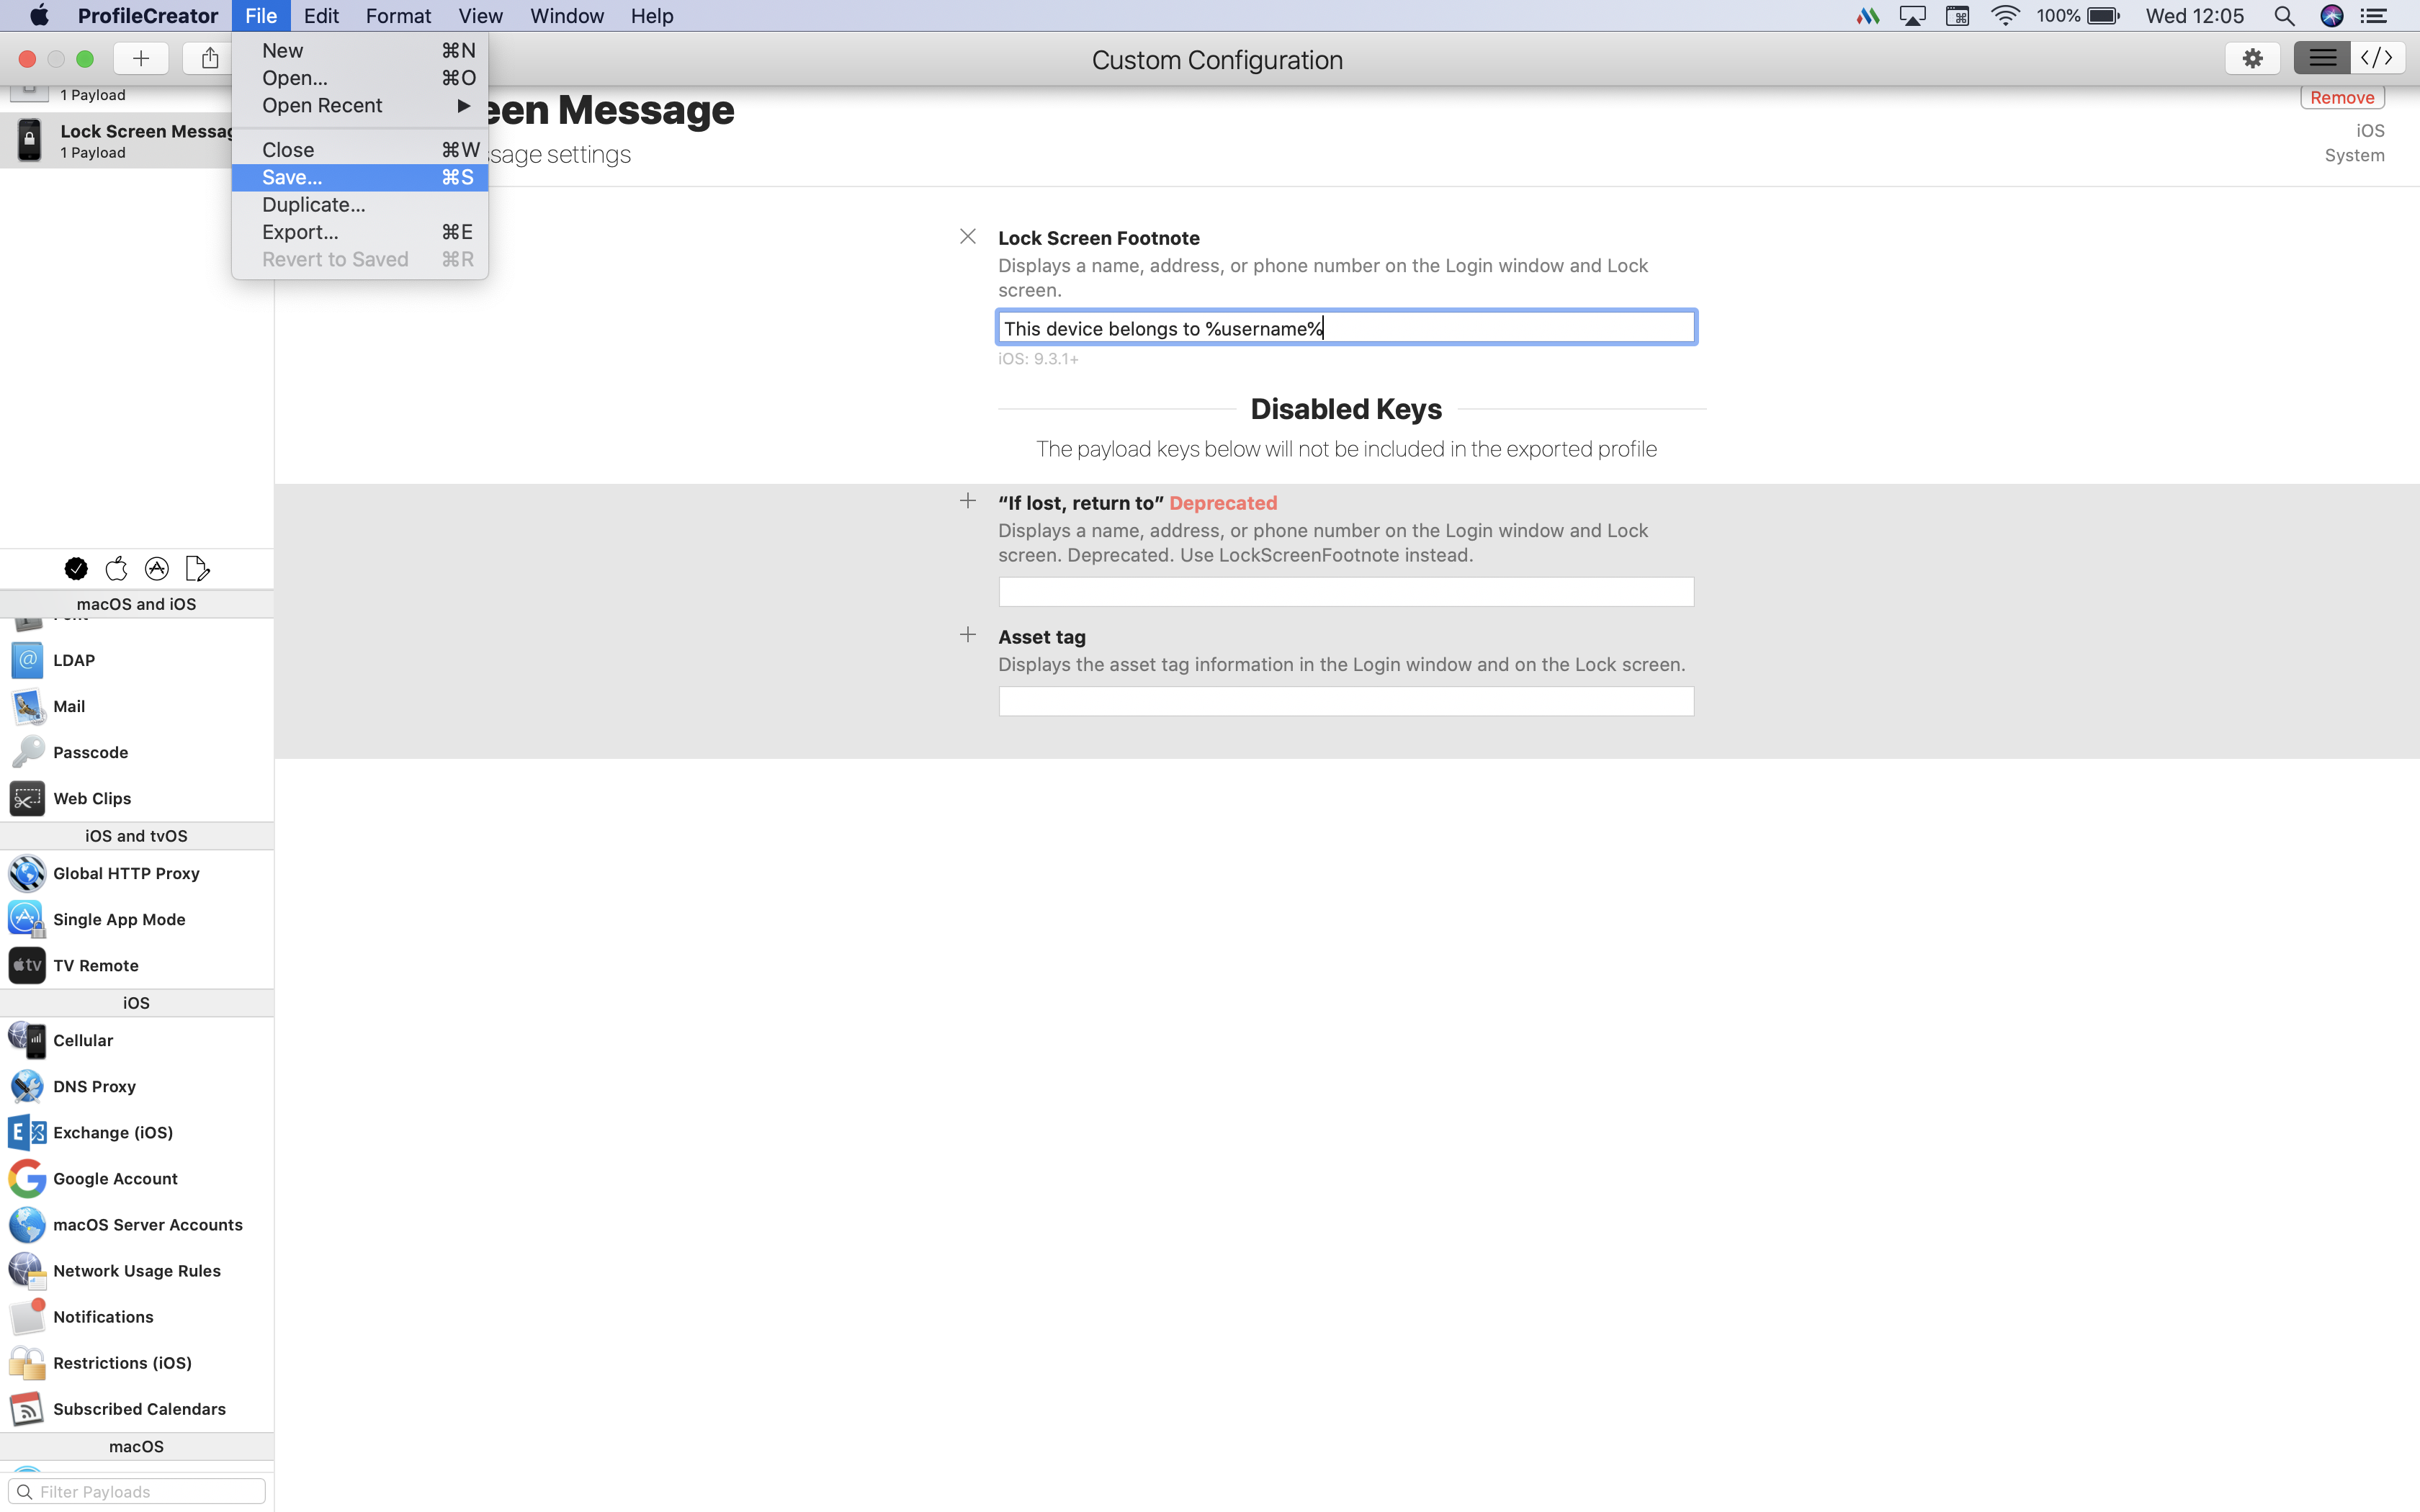
Task: Click the gear settings icon in toolbar
Action: (2252, 58)
